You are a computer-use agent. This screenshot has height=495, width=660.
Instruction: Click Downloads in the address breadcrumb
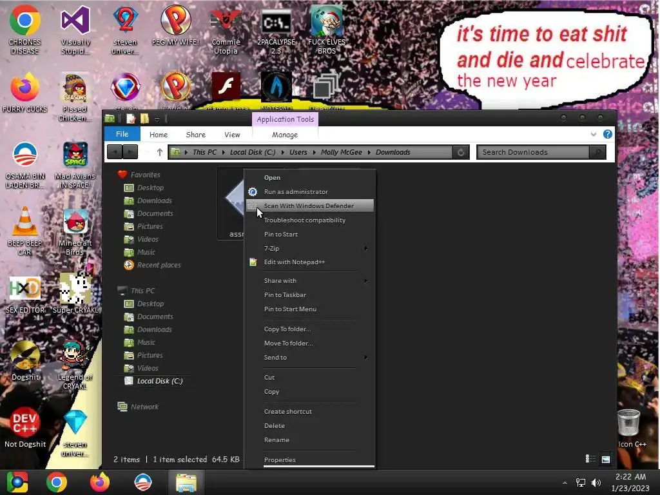click(393, 152)
